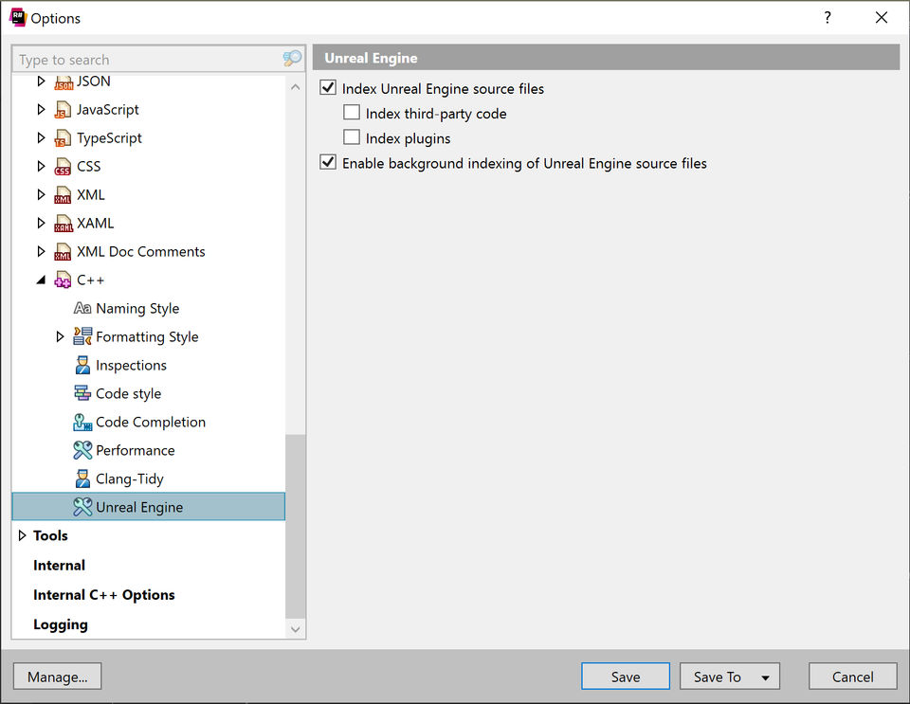Viewport: 910px width, 704px height.
Task: Click the JavaScript file type icon
Action: [x=63, y=110]
